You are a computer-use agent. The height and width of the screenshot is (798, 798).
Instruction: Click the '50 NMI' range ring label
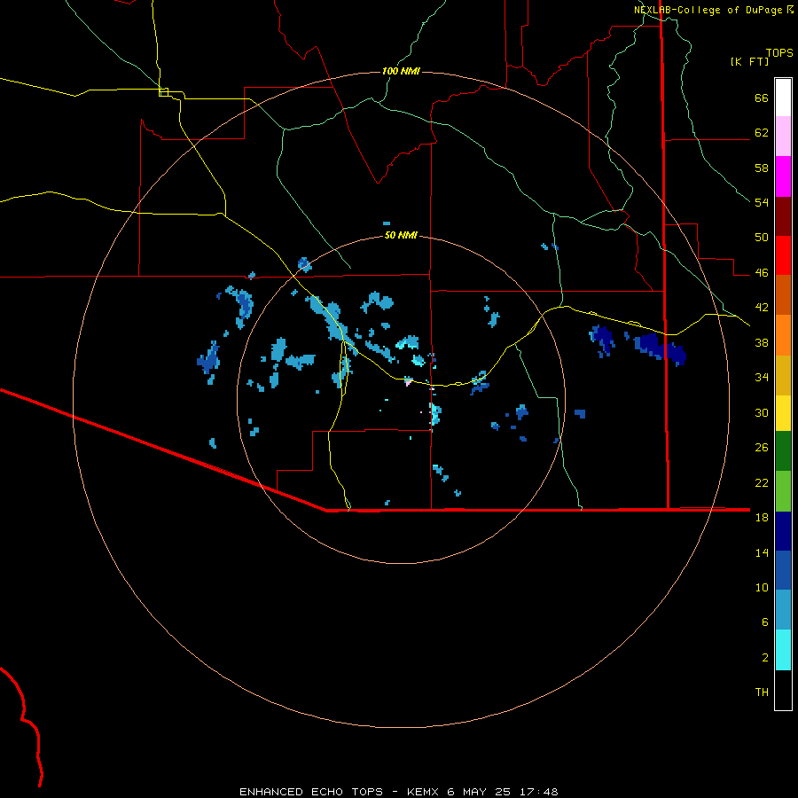pos(401,235)
